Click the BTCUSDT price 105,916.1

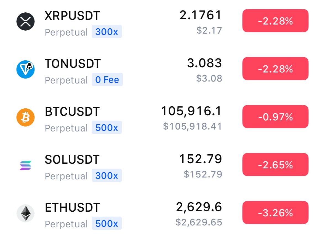(191, 111)
